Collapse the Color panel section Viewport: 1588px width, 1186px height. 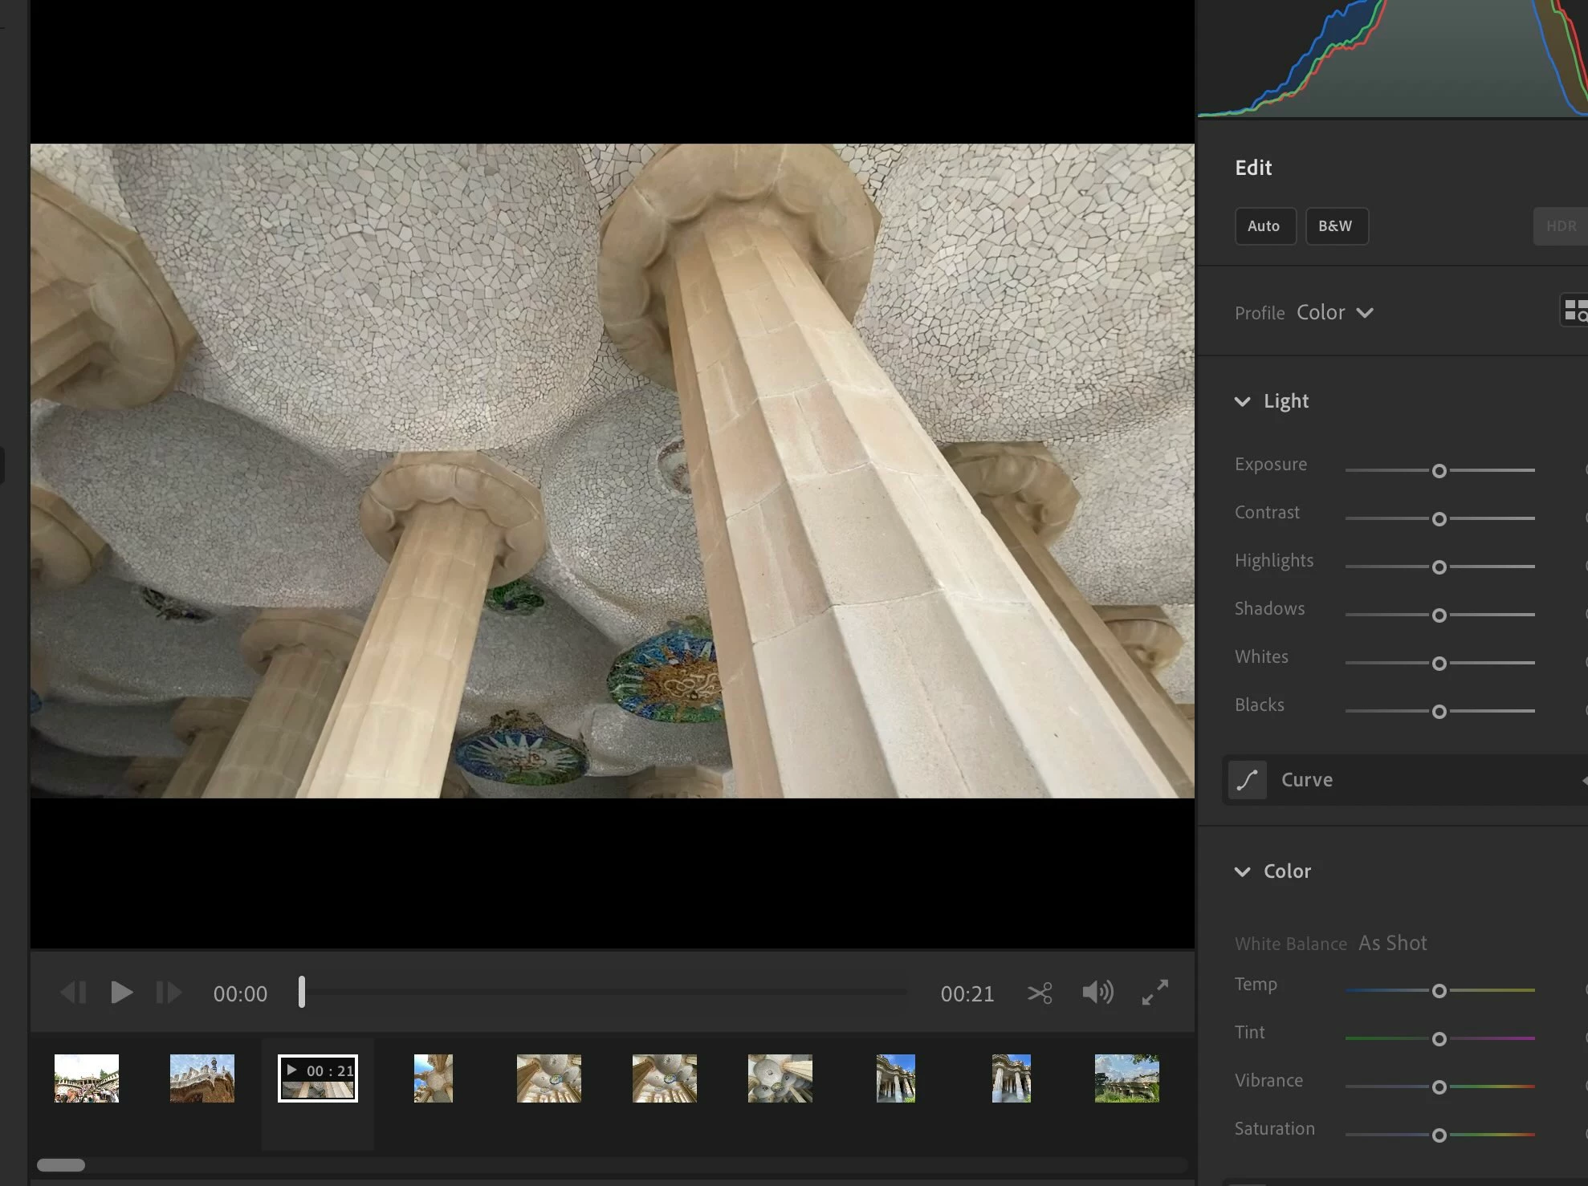click(x=1242, y=871)
